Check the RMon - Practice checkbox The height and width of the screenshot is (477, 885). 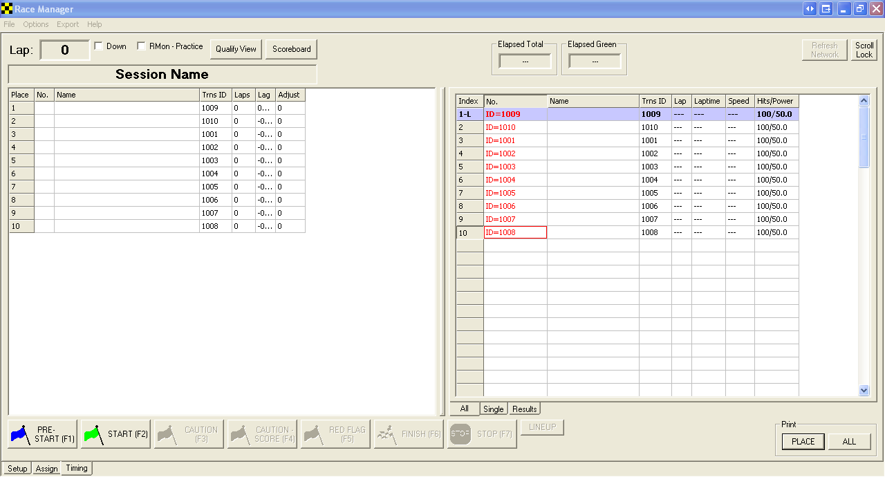pos(142,46)
